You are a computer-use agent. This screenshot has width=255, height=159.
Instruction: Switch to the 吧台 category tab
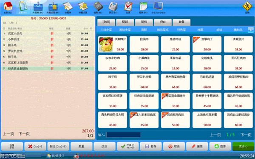[x=163, y=22]
